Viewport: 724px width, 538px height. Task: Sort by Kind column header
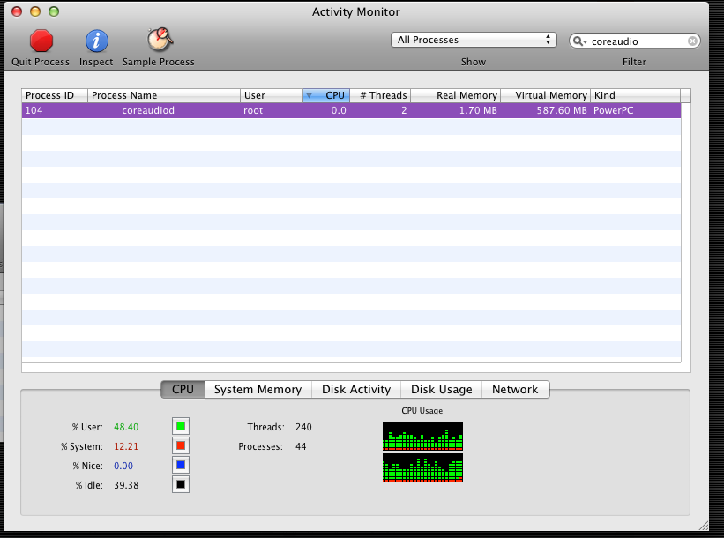click(x=635, y=95)
